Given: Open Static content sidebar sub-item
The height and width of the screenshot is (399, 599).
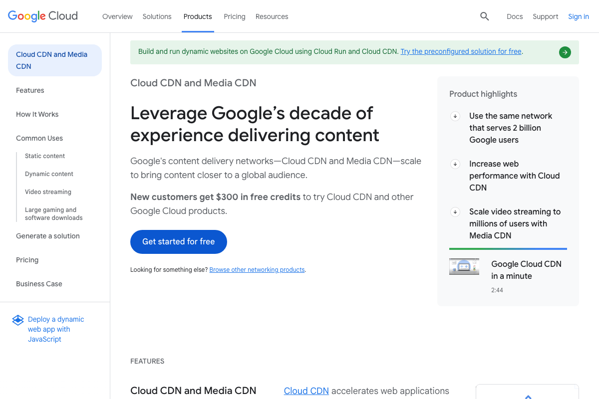Looking at the screenshot, I should [x=45, y=156].
